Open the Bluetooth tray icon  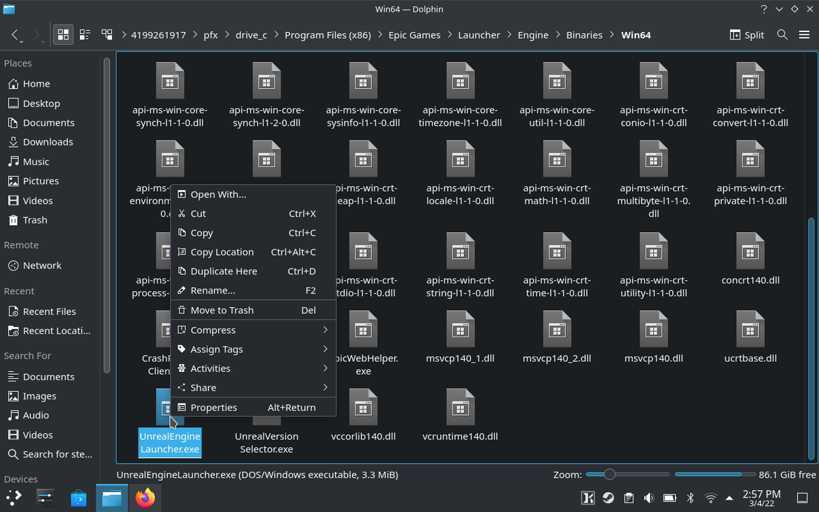click(x=690, y=498)
